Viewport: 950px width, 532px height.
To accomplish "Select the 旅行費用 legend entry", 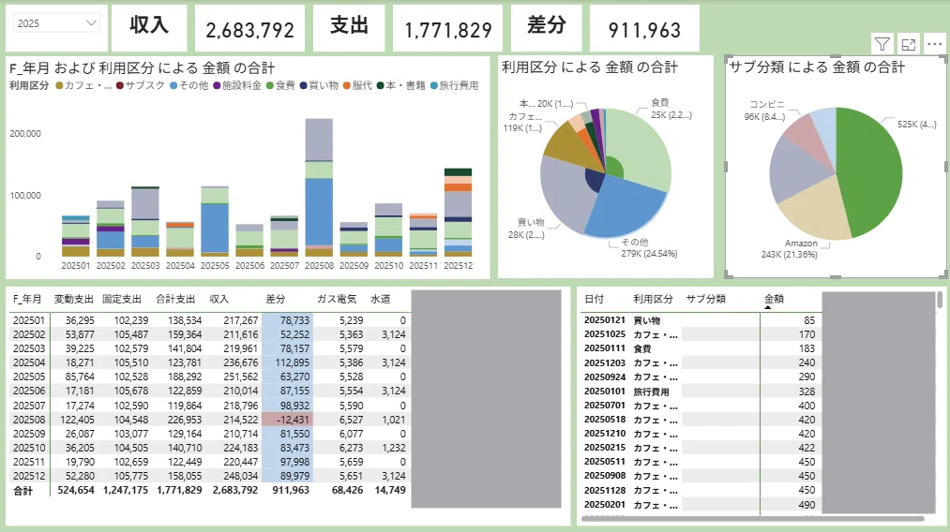I will coord(455,85).
